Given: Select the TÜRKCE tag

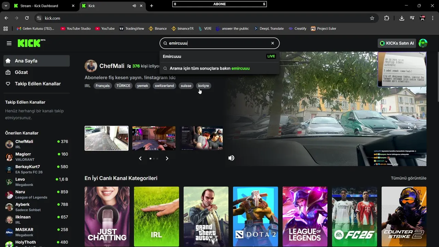Looking at the screenshot, I should [x=123, y=86].
